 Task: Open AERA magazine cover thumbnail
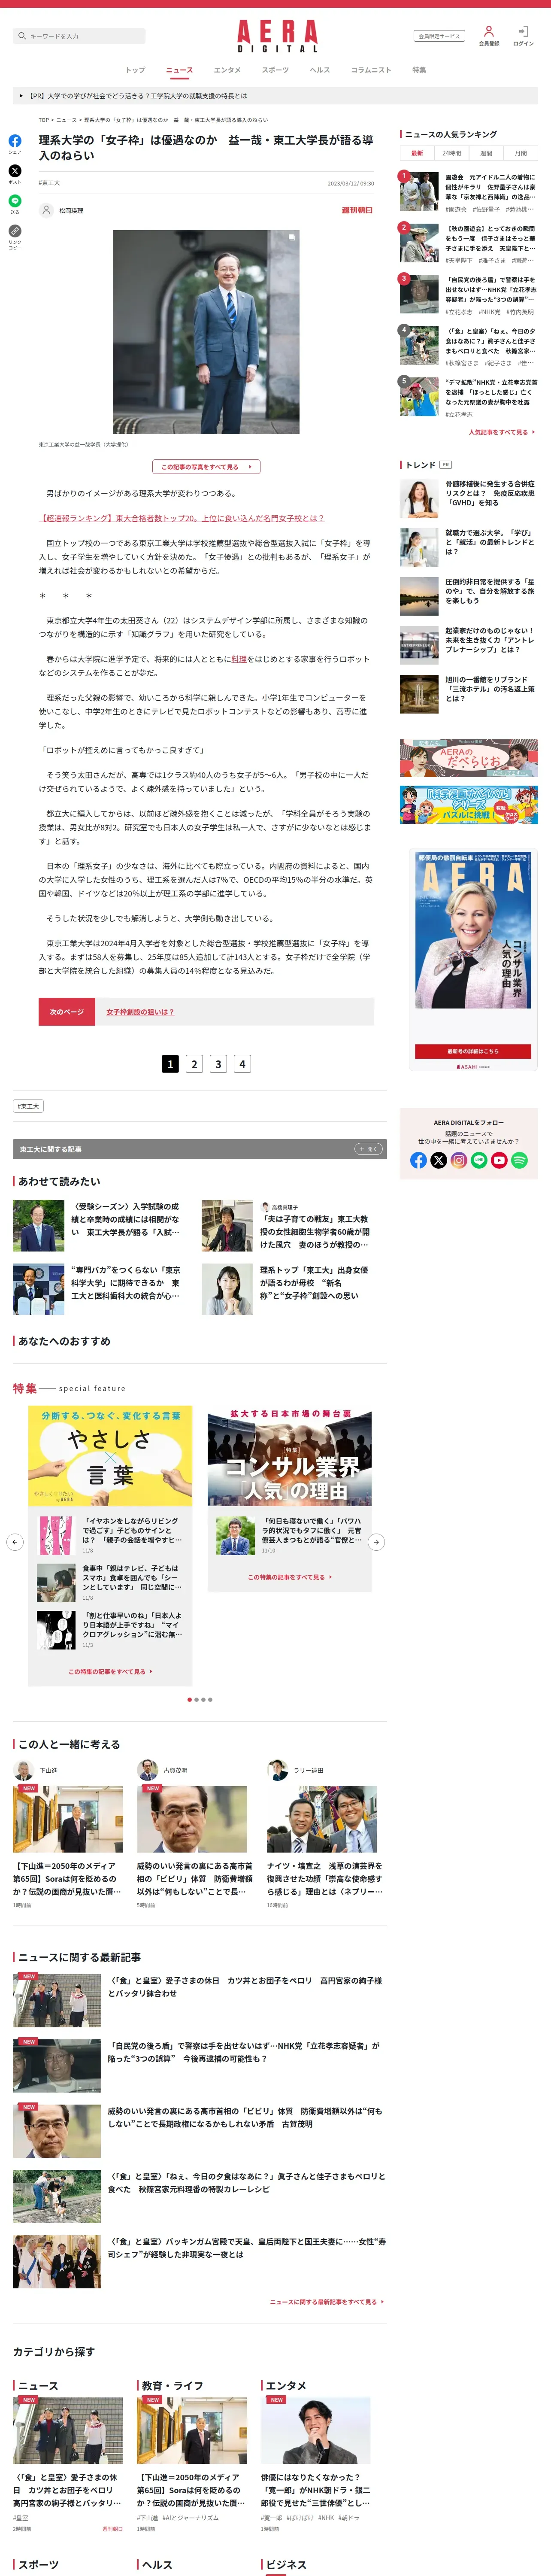pyautogui.click(x=473, y=929)
